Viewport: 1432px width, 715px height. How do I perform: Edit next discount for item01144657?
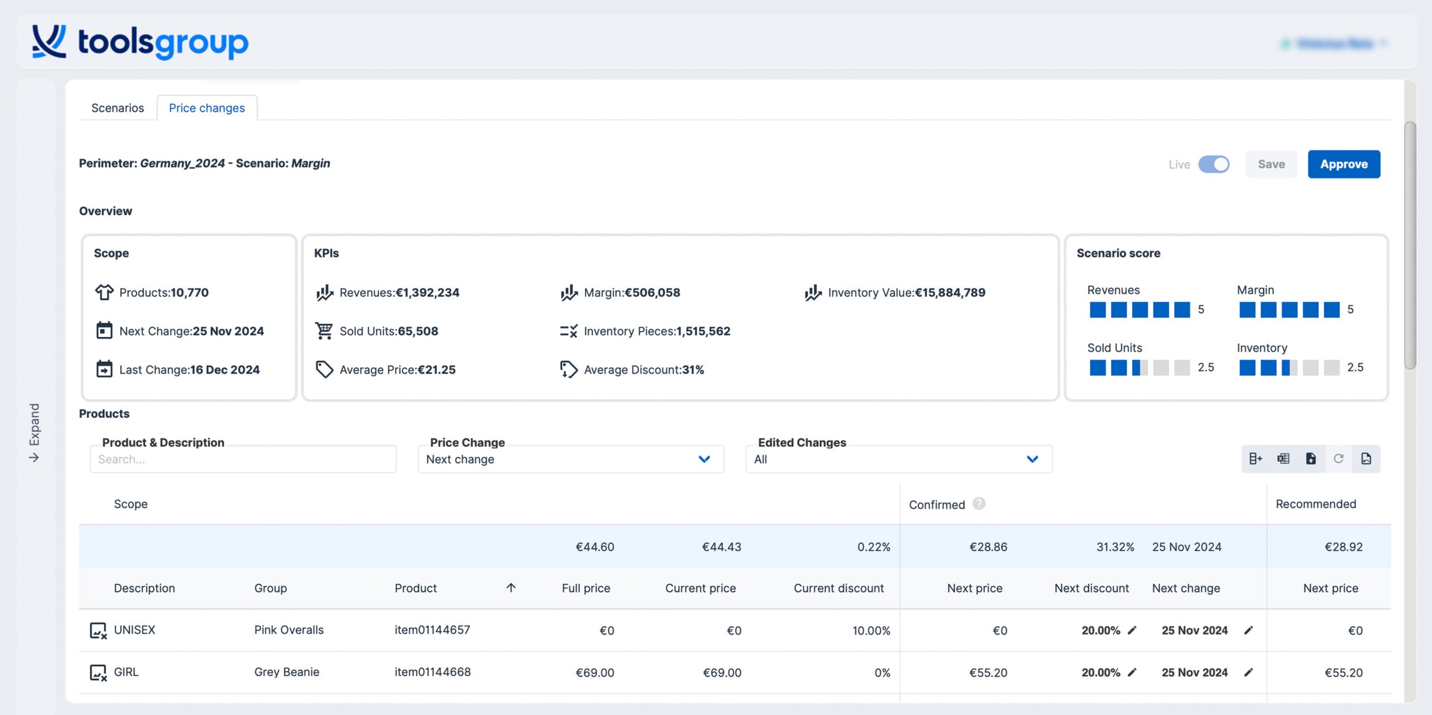tap(1132, 630)
